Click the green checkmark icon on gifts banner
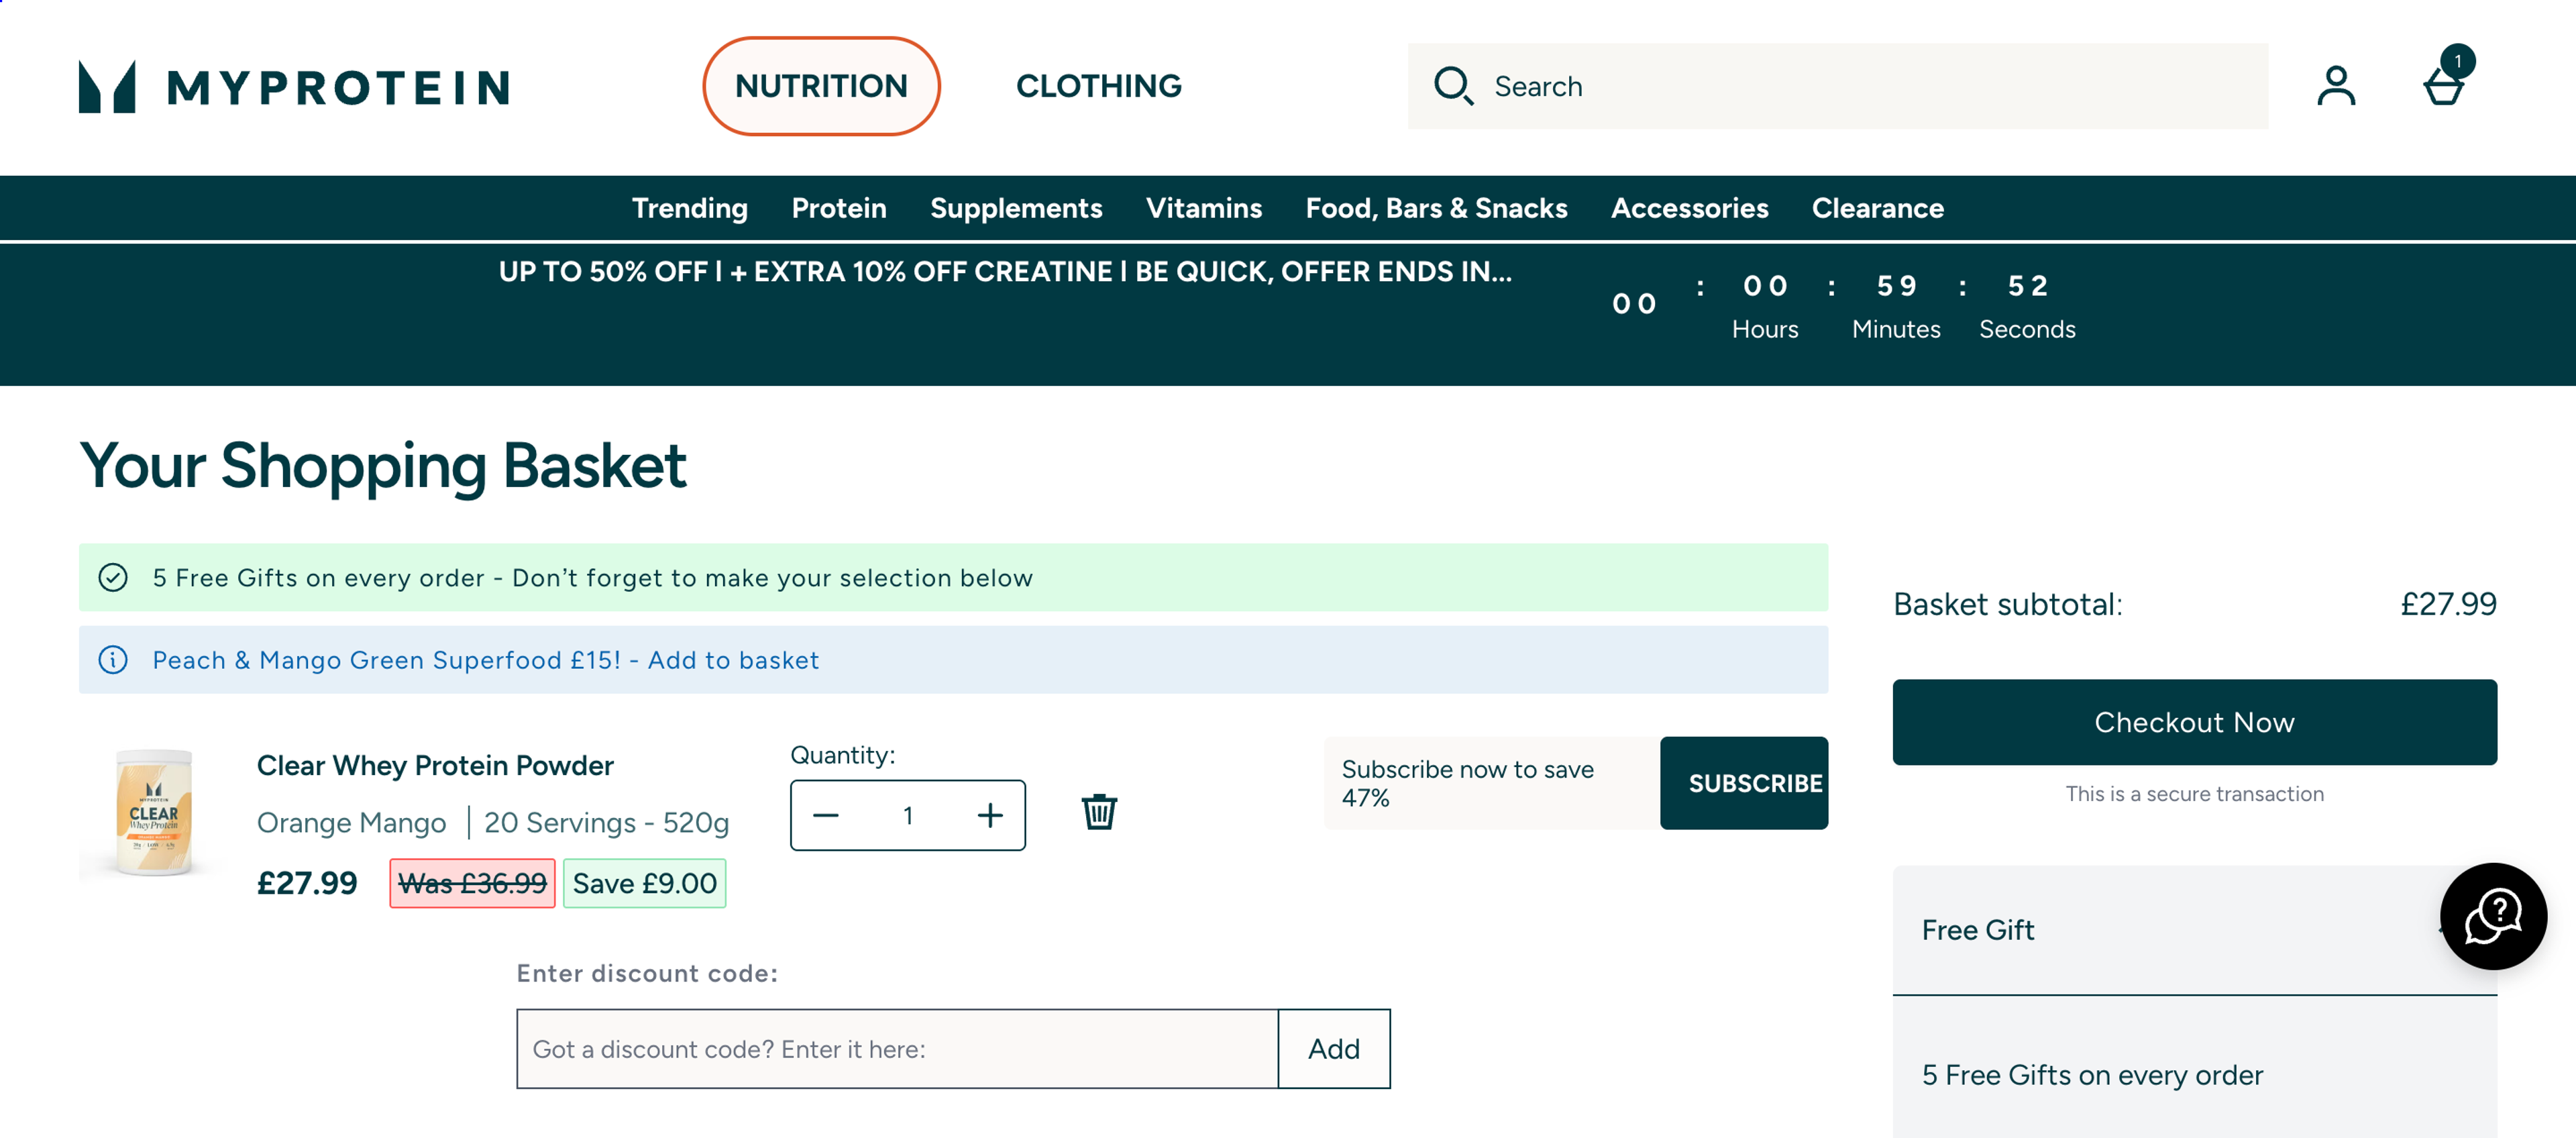This screenshot has width=2576, height=1138. 113,577
